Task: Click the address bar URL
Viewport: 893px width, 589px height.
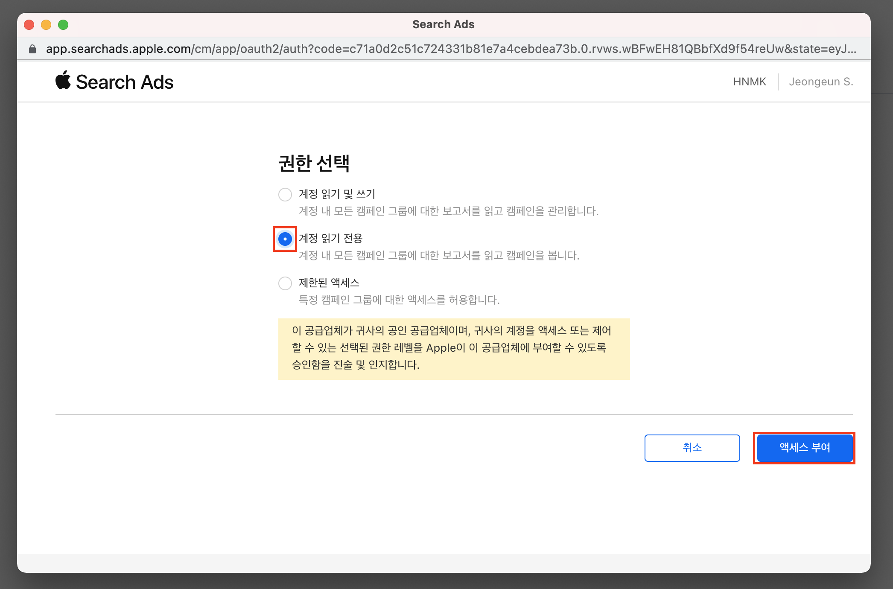Action: click(x=451, y=49)
